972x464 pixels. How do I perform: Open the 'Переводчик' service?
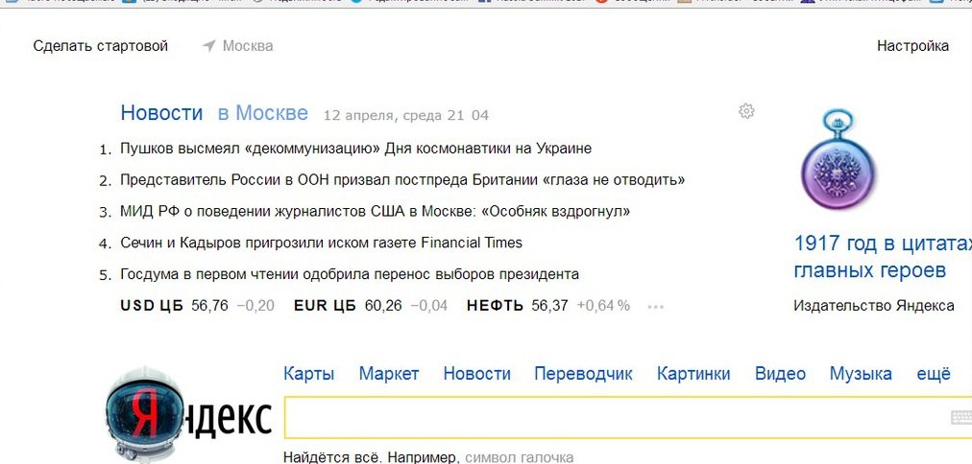tap(583, 374)
